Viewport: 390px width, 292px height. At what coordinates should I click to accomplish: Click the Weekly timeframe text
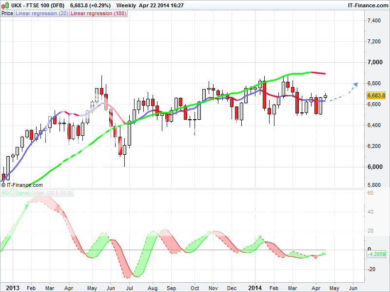tap(126, 5)
